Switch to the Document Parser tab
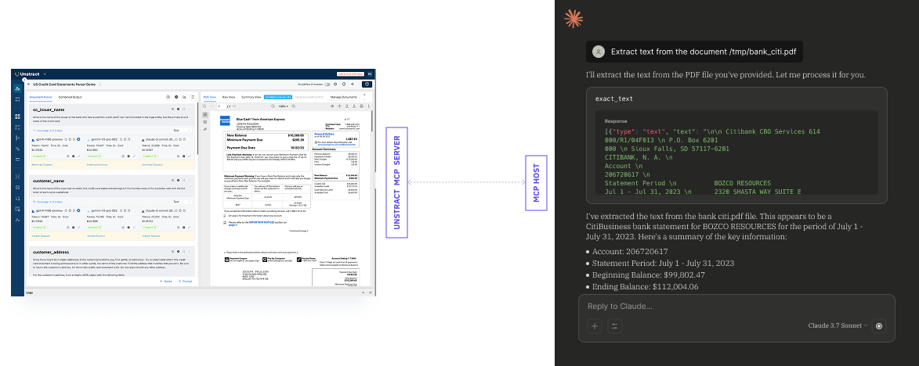This screenshot has height=366, width=919. (41, 97)
